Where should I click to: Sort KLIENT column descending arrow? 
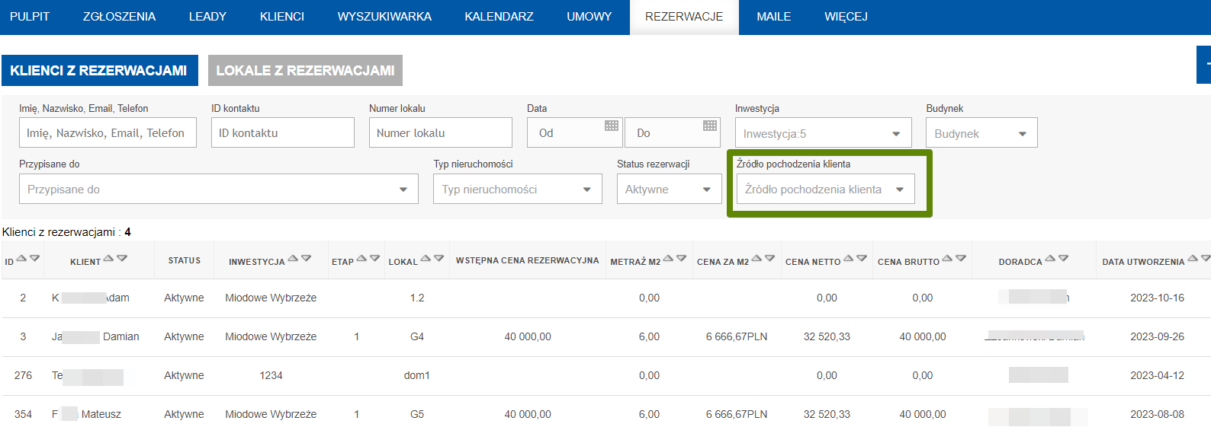click(122, 259)
